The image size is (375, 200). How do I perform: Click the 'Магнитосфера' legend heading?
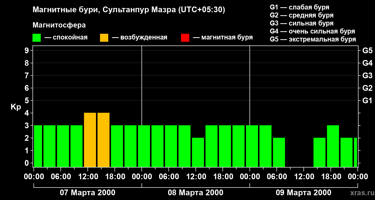(59, 25)
